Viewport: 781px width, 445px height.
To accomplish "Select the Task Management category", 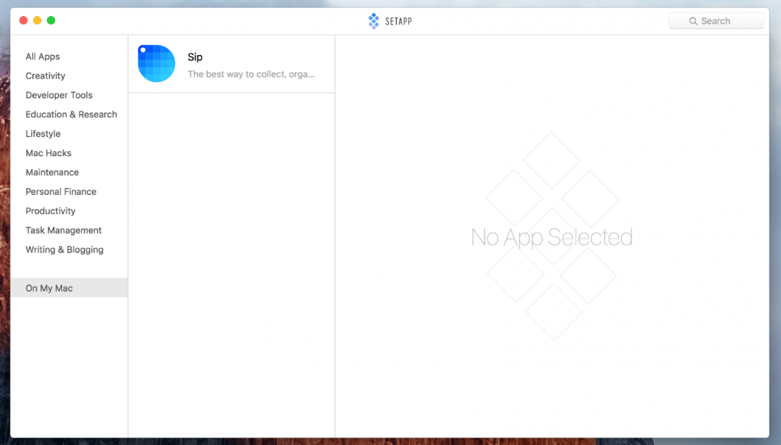I will (64, 230).
